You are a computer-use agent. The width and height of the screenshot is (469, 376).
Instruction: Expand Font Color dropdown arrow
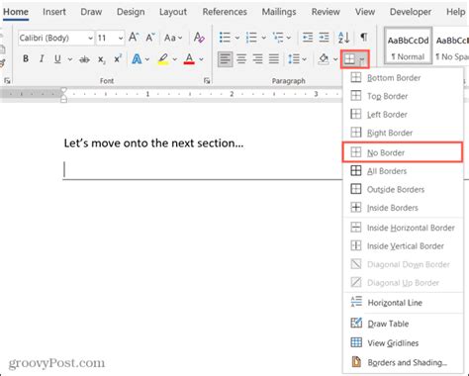coord(201,59)
